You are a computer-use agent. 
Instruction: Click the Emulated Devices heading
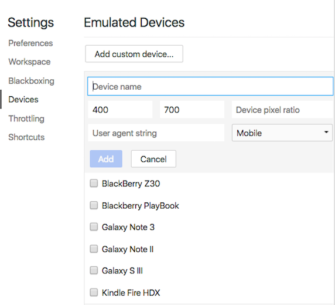click(134, 22)
